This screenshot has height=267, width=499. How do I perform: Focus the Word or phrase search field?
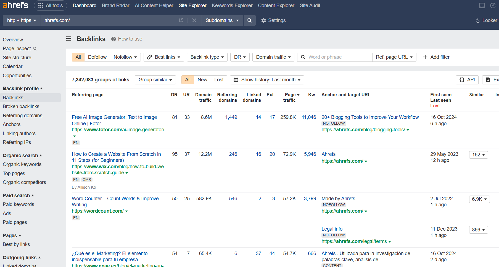335,57
